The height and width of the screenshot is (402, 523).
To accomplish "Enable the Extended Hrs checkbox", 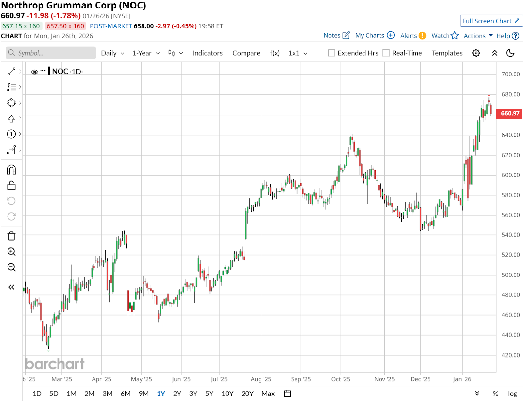I will [331, 53].
